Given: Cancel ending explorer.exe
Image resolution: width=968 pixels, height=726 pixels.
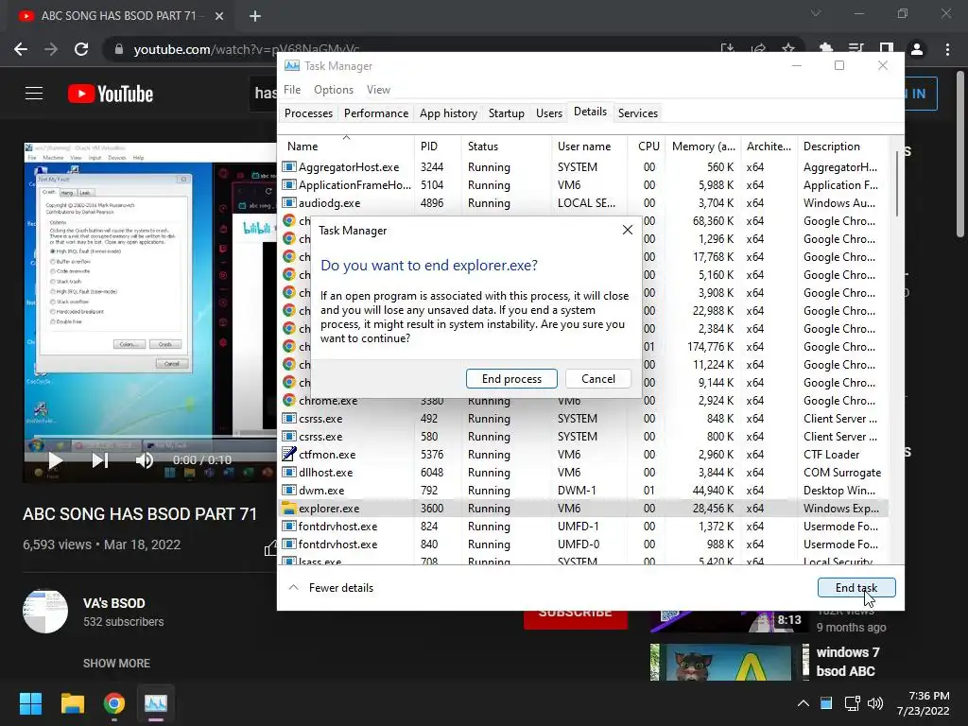Looking at the screenshot, I should [597, 378].
